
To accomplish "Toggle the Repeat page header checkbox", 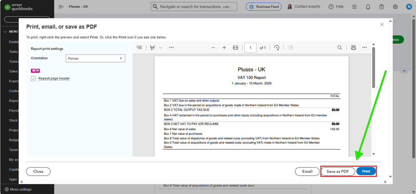I will (33, 78).
